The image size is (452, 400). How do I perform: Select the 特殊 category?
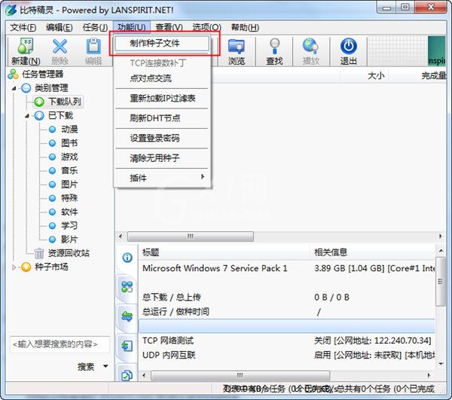69,198
